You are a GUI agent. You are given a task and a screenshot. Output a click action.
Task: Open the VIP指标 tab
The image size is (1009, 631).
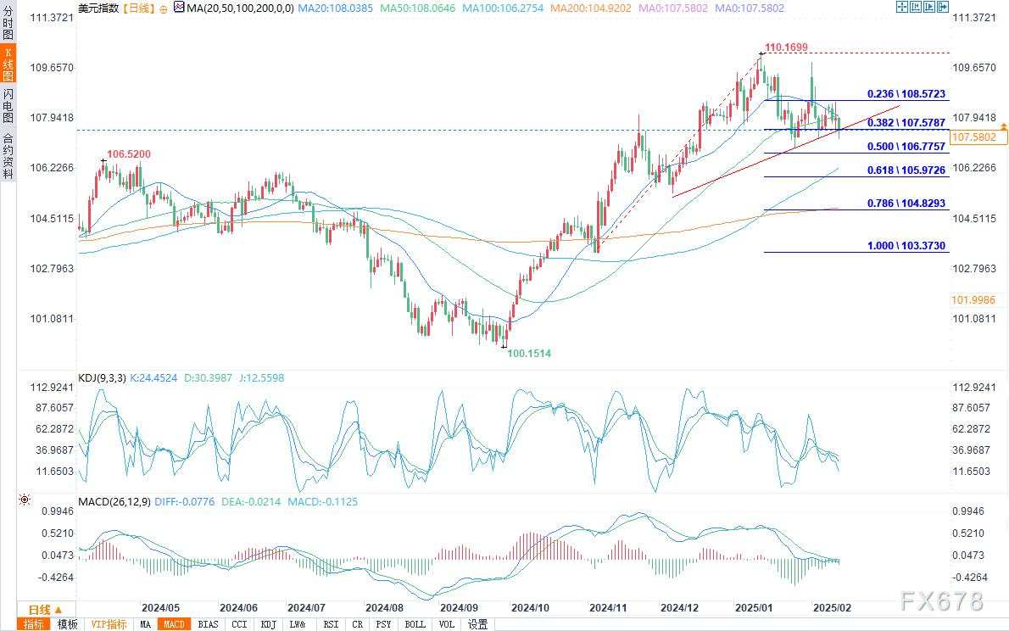click(109, 624)
